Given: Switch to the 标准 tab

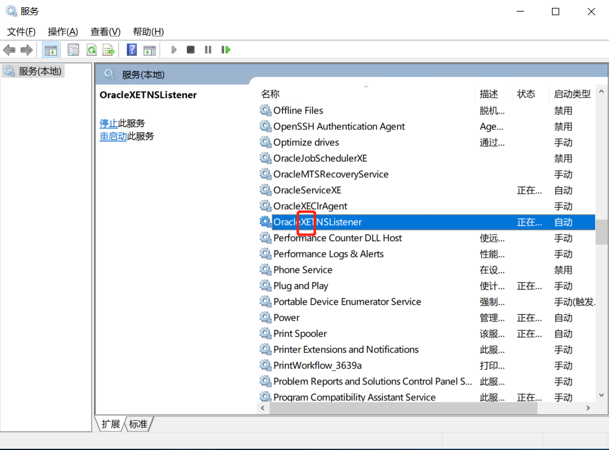Looking at the screenshot, I should (x=138, y=424).
